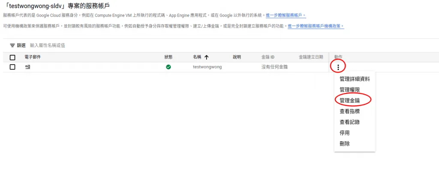
Task: Sort by the 名稱 column header
Action: click(x=197, y=57)
